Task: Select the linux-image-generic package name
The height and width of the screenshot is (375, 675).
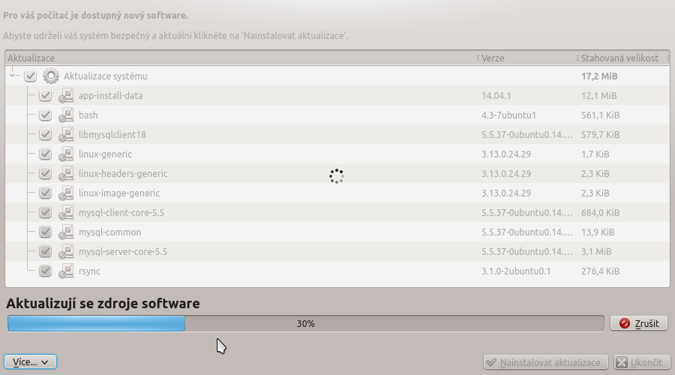Action: click(x=119, y=193)
